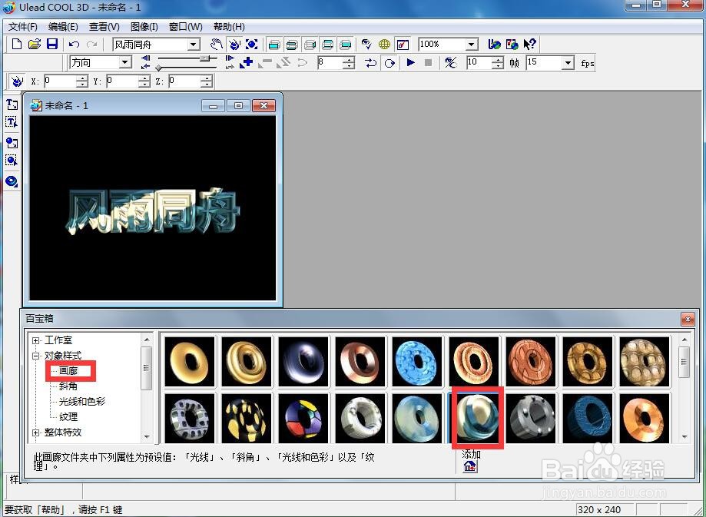This screenshot has width=706, height=517.
Task: Add a keyframe with the blue plus icon
Action: 247,62
